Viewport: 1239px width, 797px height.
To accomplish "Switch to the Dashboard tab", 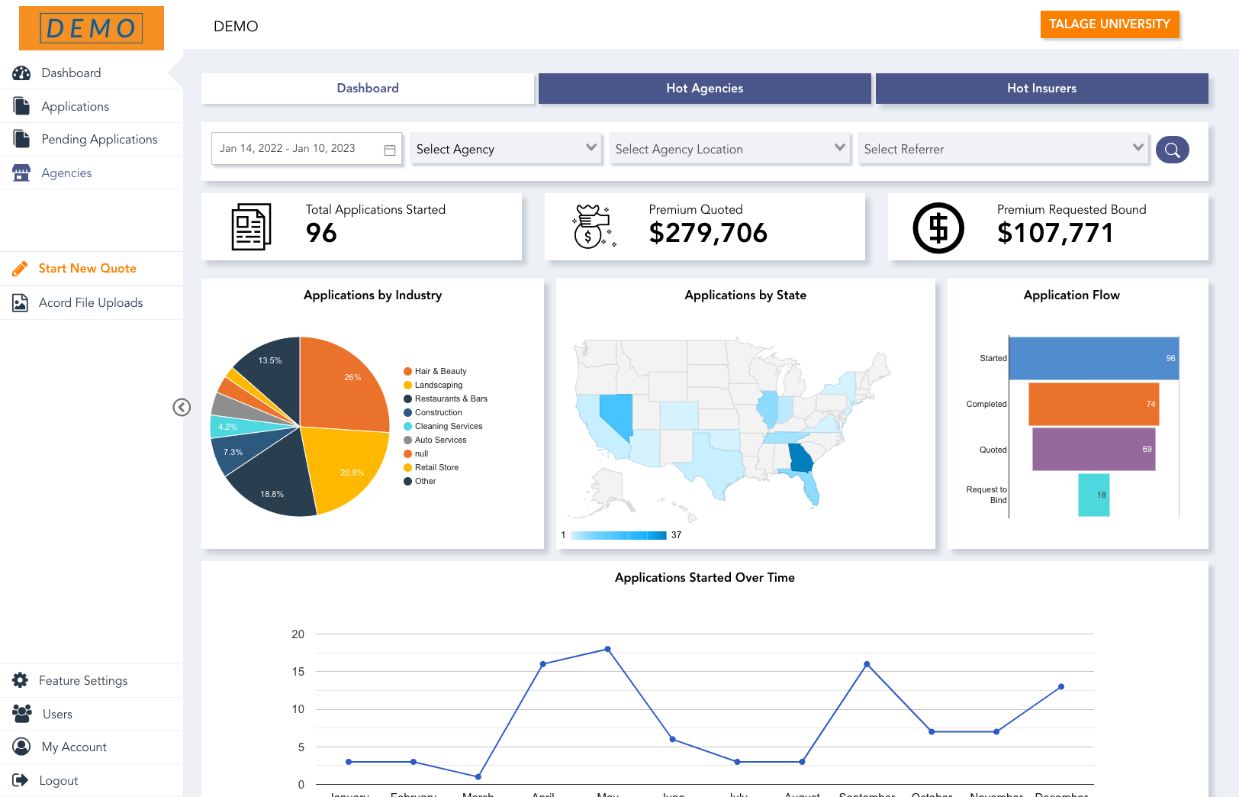I will tap(368, 89).
